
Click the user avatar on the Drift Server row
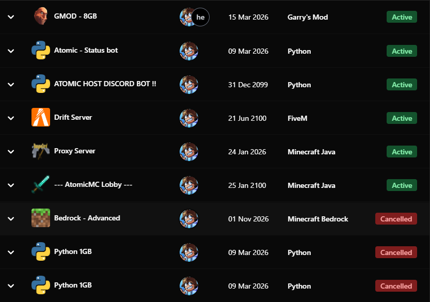tap(188, 117)
